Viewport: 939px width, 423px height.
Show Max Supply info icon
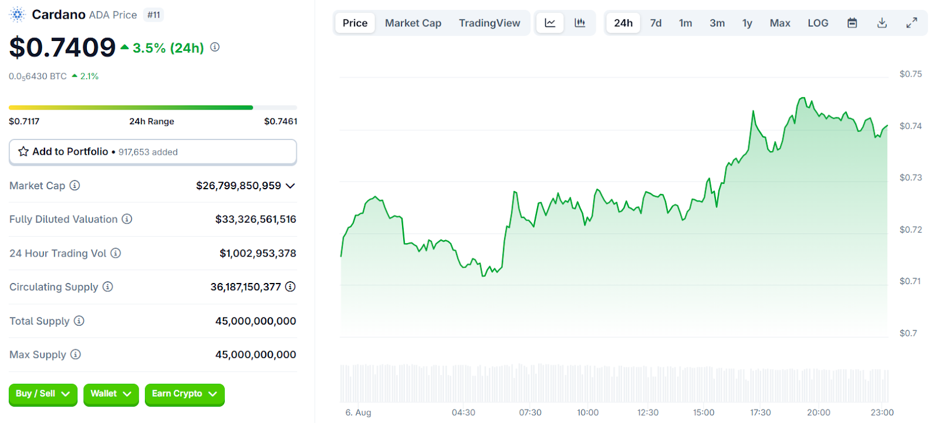(75, 354)
